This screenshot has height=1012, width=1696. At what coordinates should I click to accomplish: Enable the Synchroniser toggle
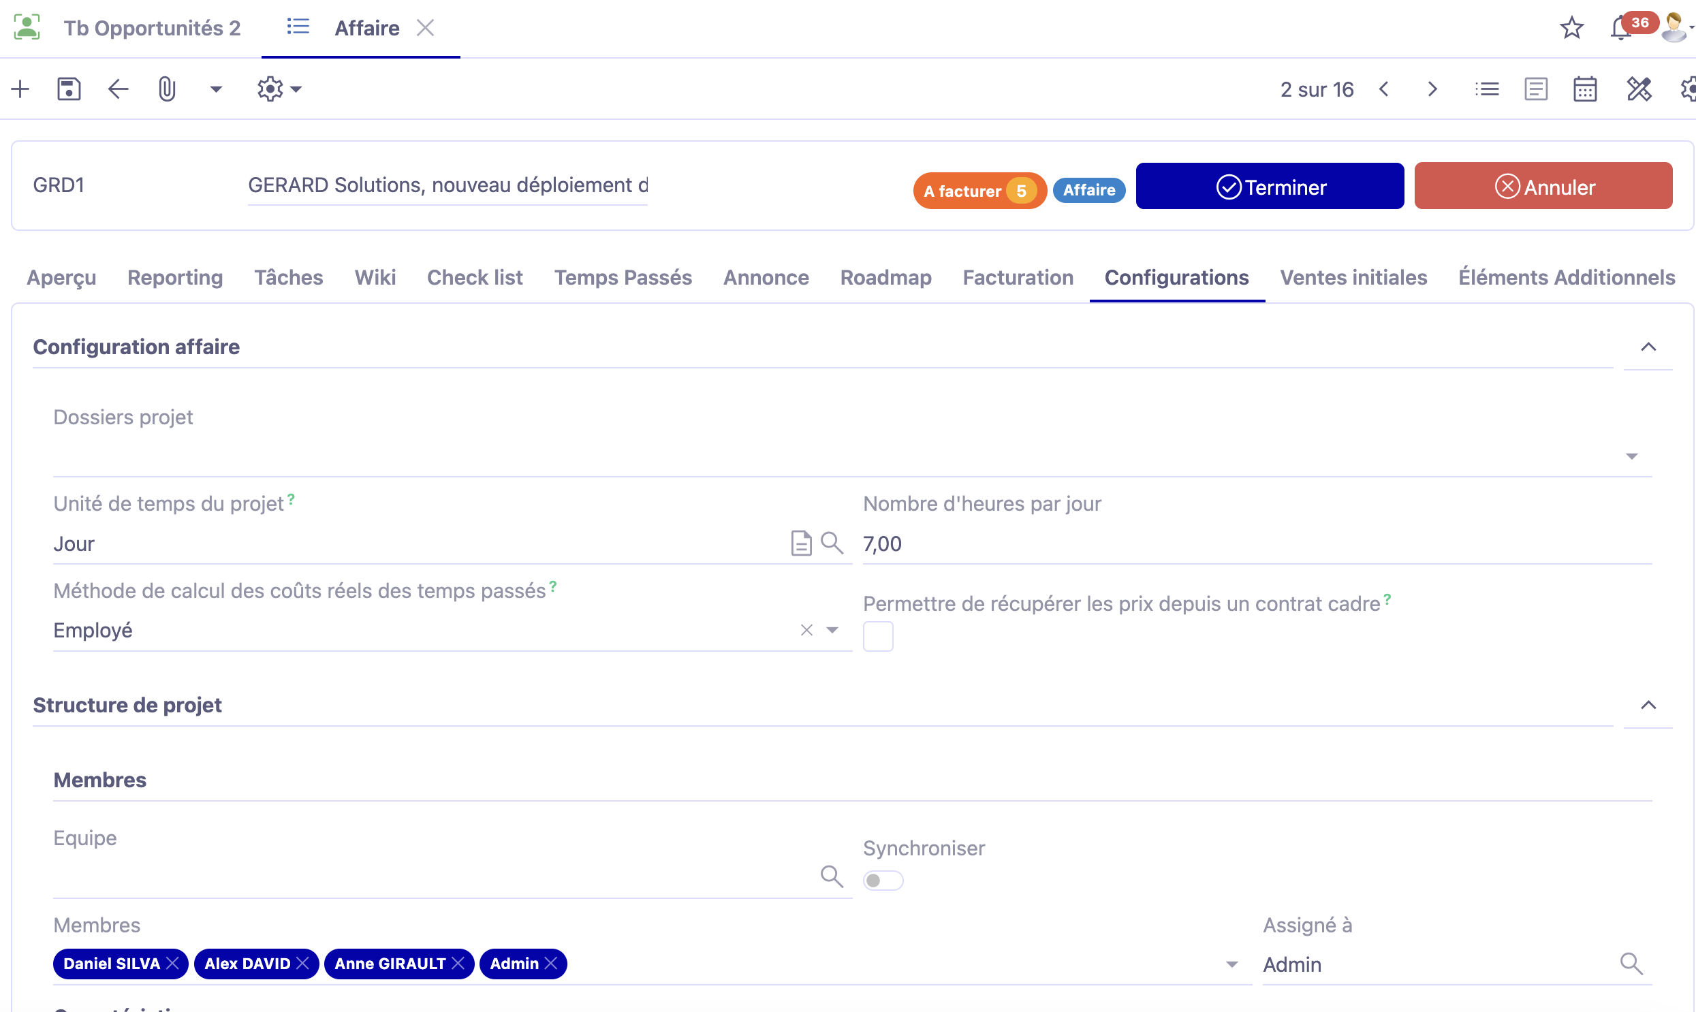coord(883,880)
